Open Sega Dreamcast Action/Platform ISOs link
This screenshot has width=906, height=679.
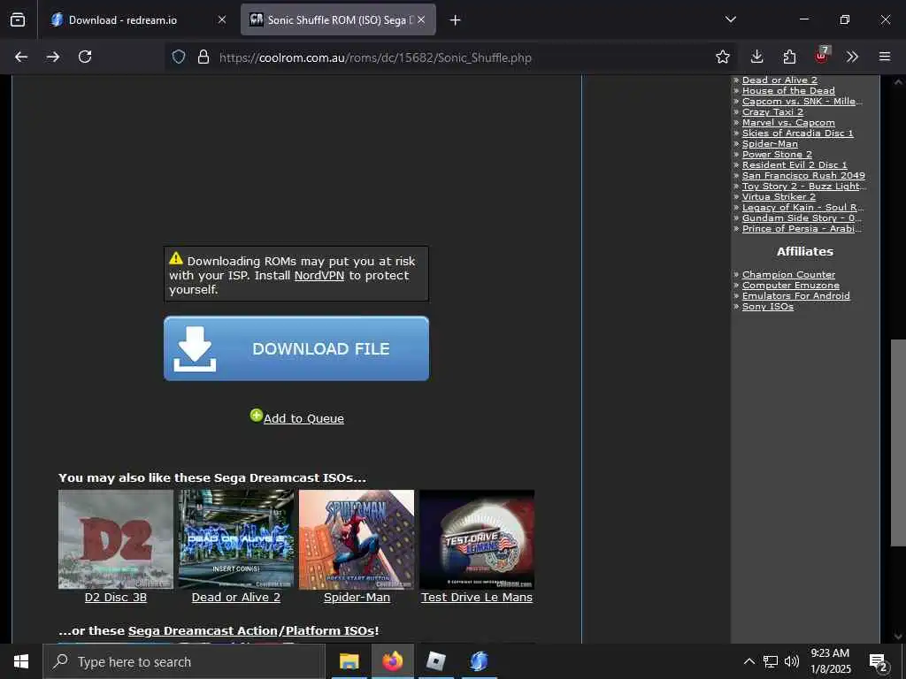pyautogui.click(x=251, y=630)
